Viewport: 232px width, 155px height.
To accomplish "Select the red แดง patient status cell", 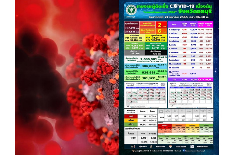I will [130, 116].
